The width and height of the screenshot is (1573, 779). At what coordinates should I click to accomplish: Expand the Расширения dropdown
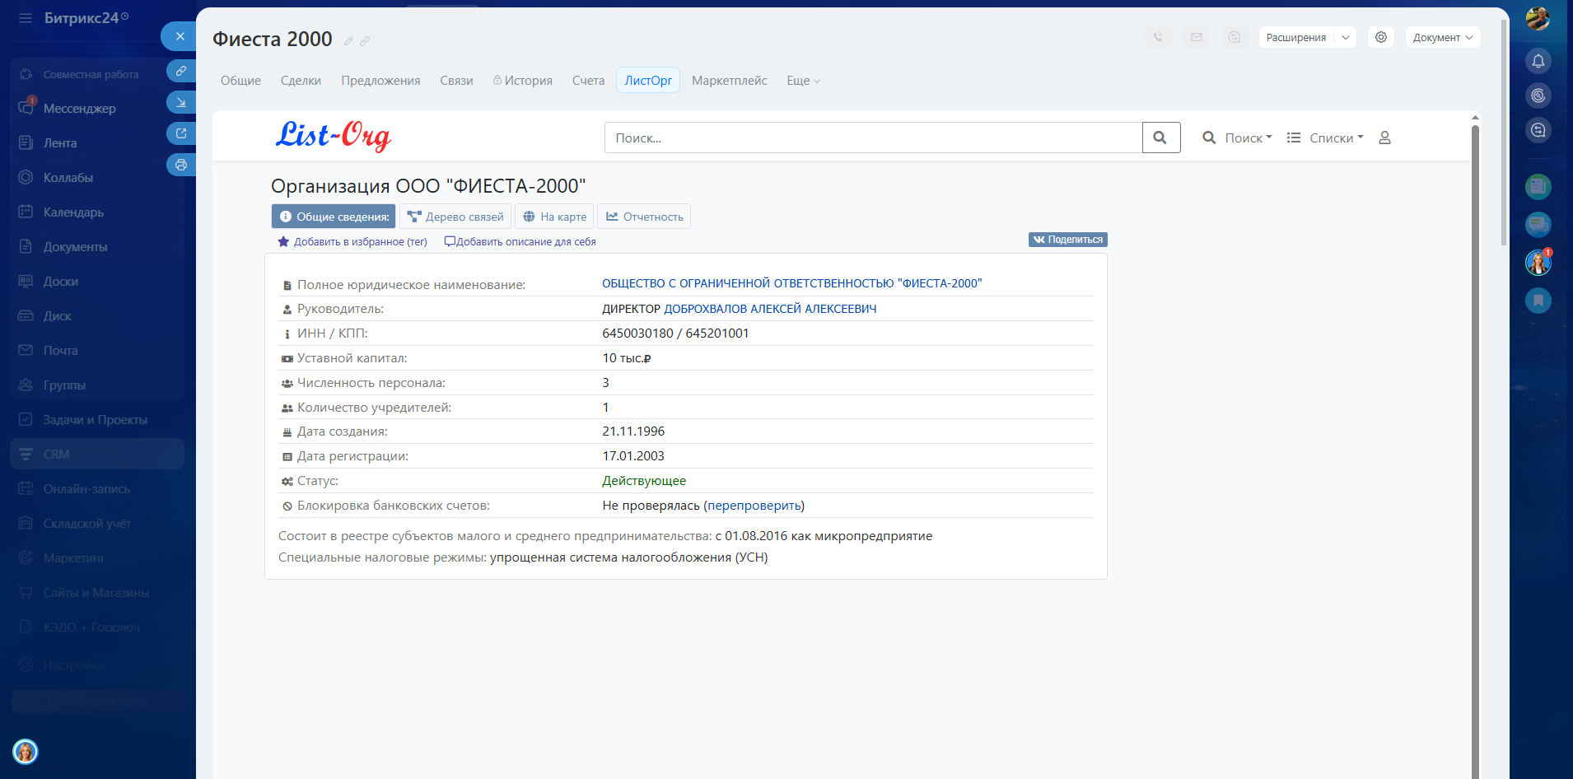tap(1345, 37)
